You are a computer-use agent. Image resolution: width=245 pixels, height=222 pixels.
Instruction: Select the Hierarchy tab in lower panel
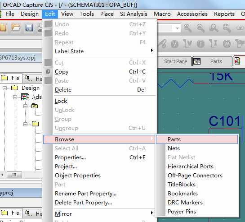tap(32, 213)
